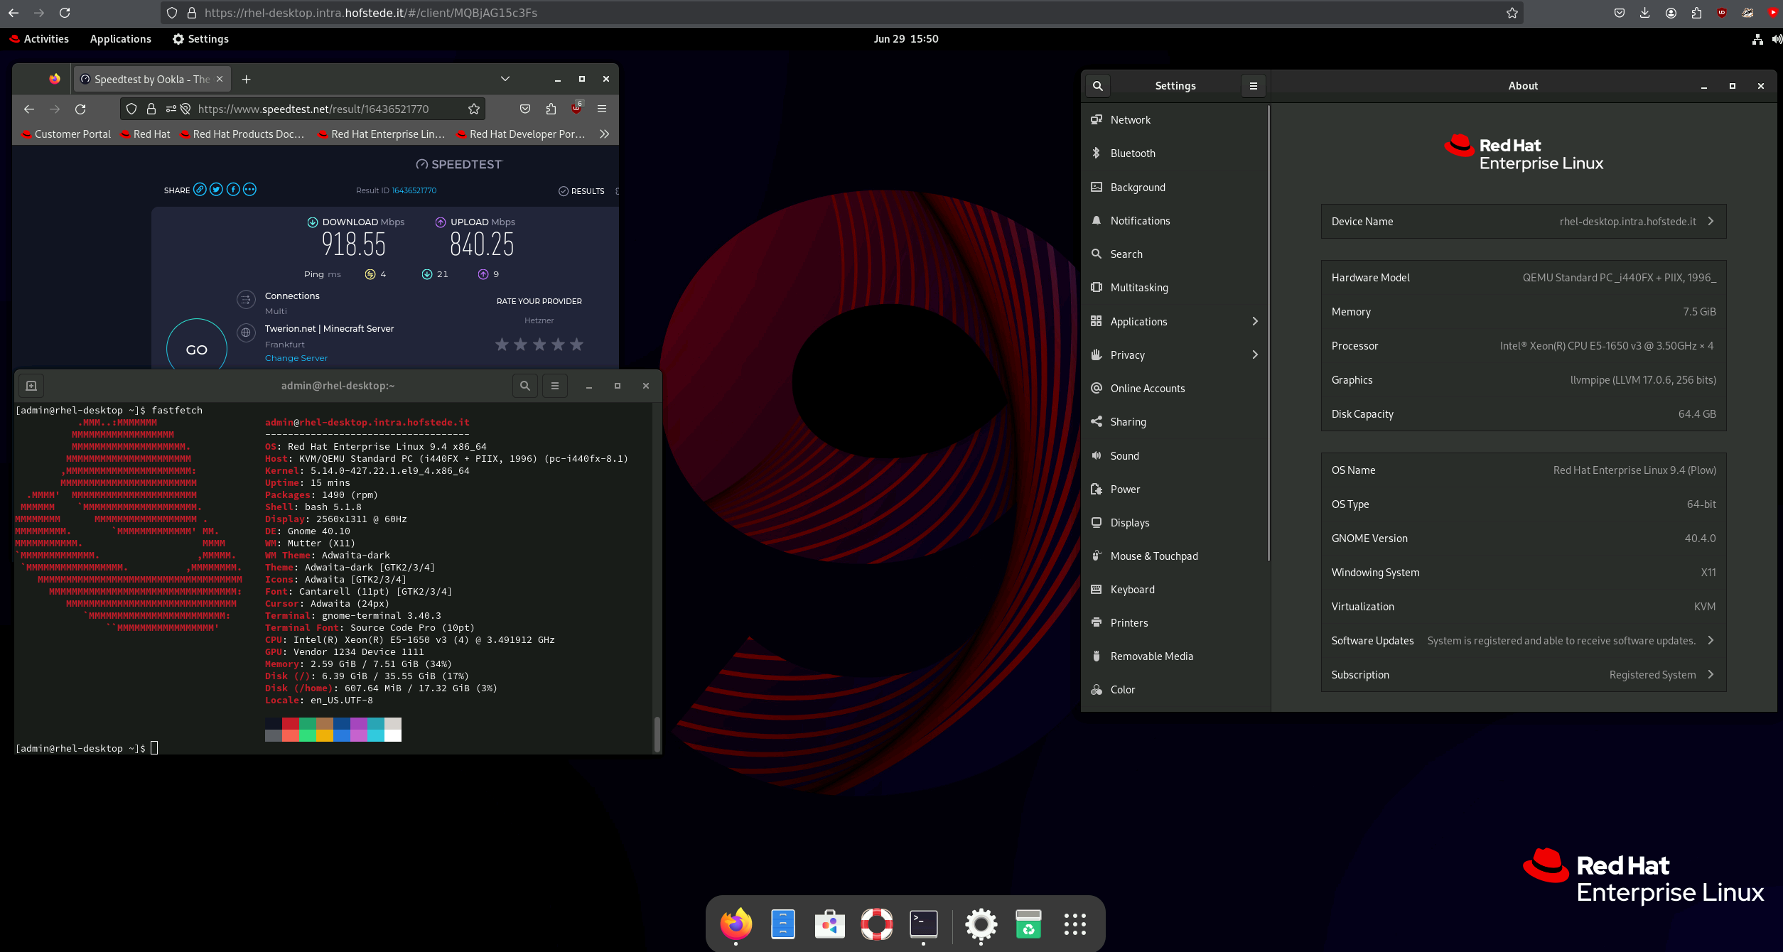
Task: Click the Speedtest URL address field
Action: pyautogui.click(x=313, y=109)
